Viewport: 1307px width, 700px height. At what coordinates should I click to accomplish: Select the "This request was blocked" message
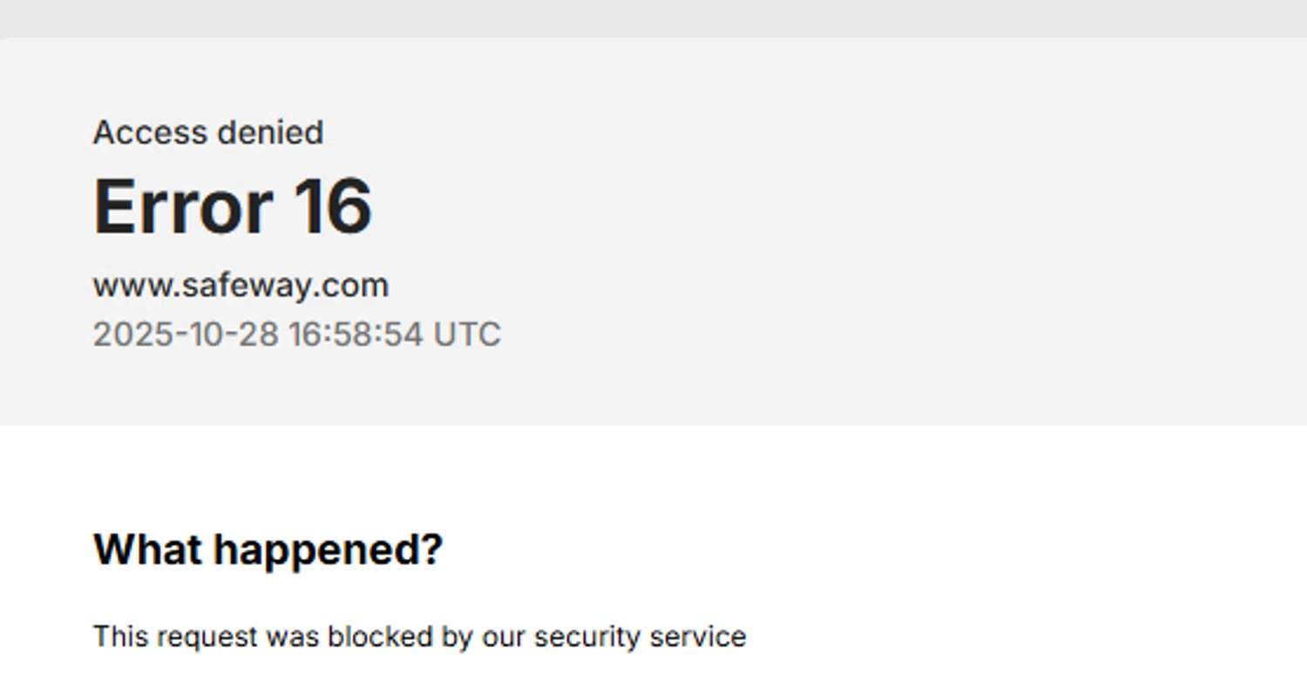pos(419,636)
